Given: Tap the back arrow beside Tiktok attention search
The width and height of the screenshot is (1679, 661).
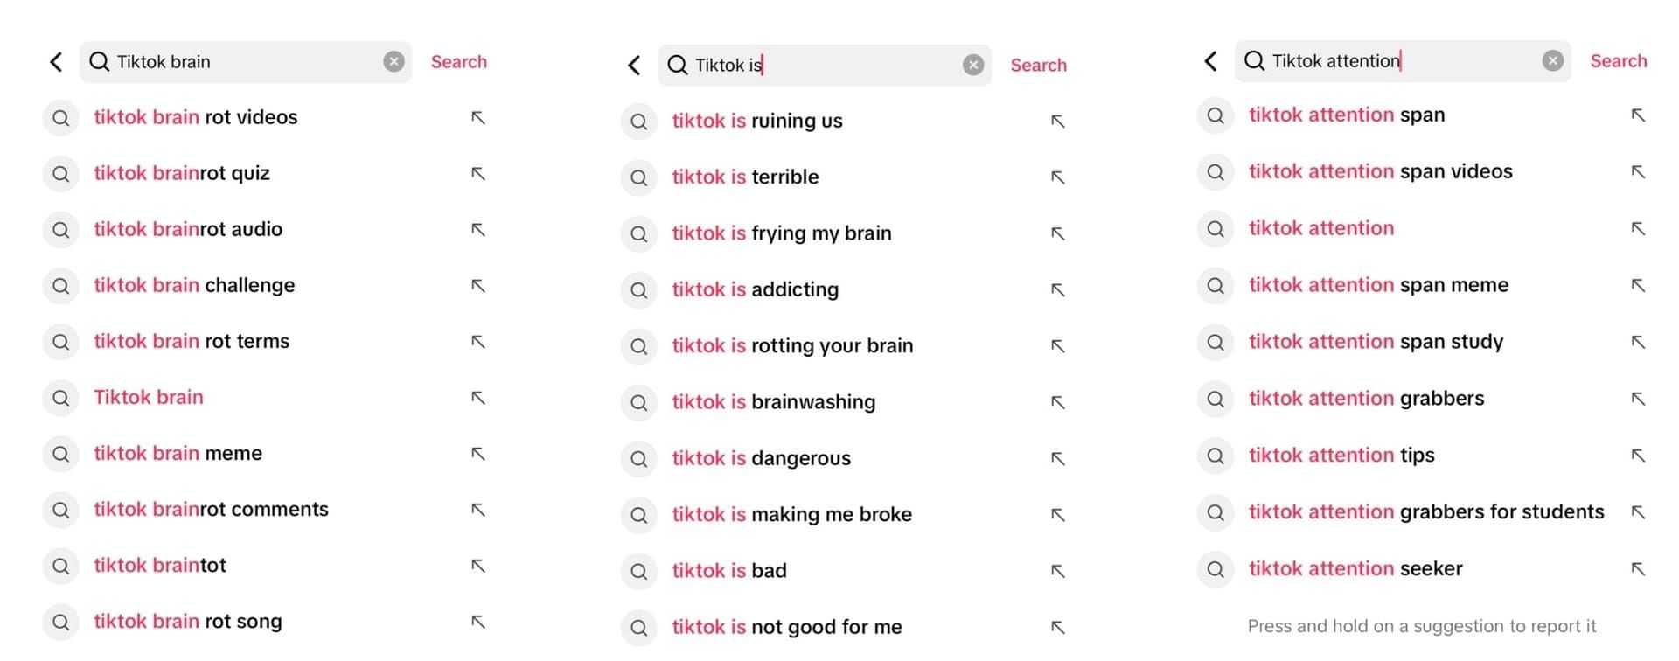Looking at the screenshot, I should click(1211, 61).
